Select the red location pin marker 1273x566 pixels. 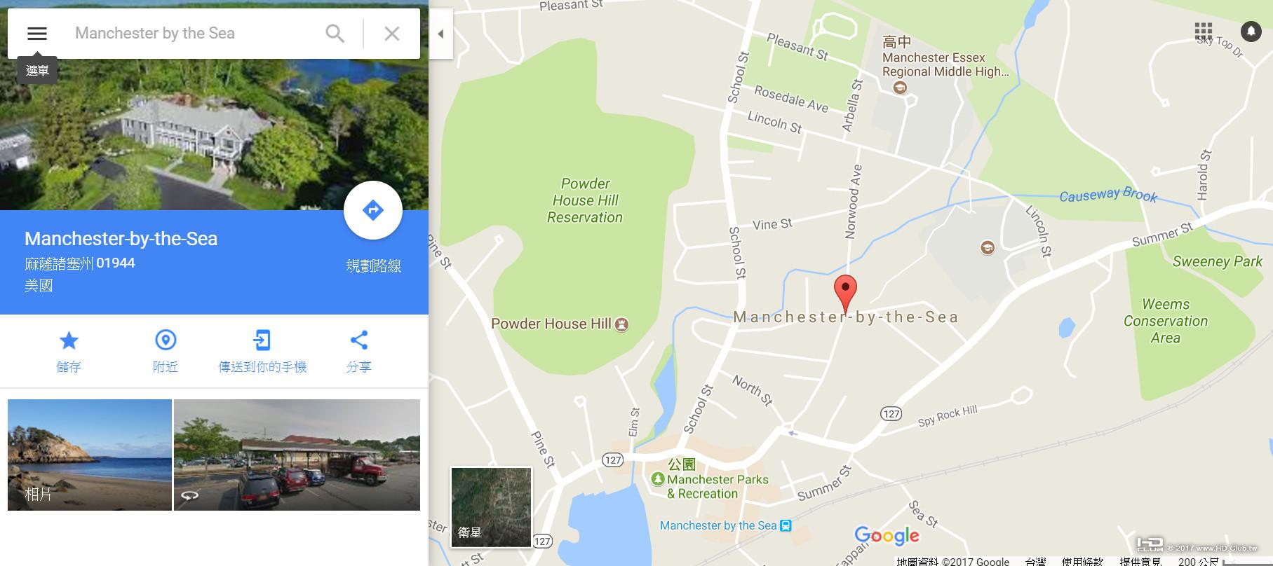coord(845,294)
